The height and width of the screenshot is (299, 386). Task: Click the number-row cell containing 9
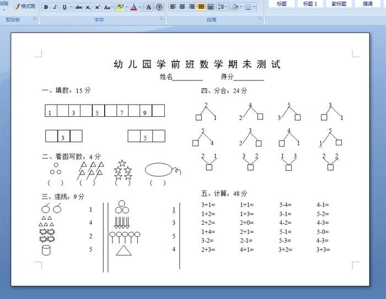(x=146, y=110)
